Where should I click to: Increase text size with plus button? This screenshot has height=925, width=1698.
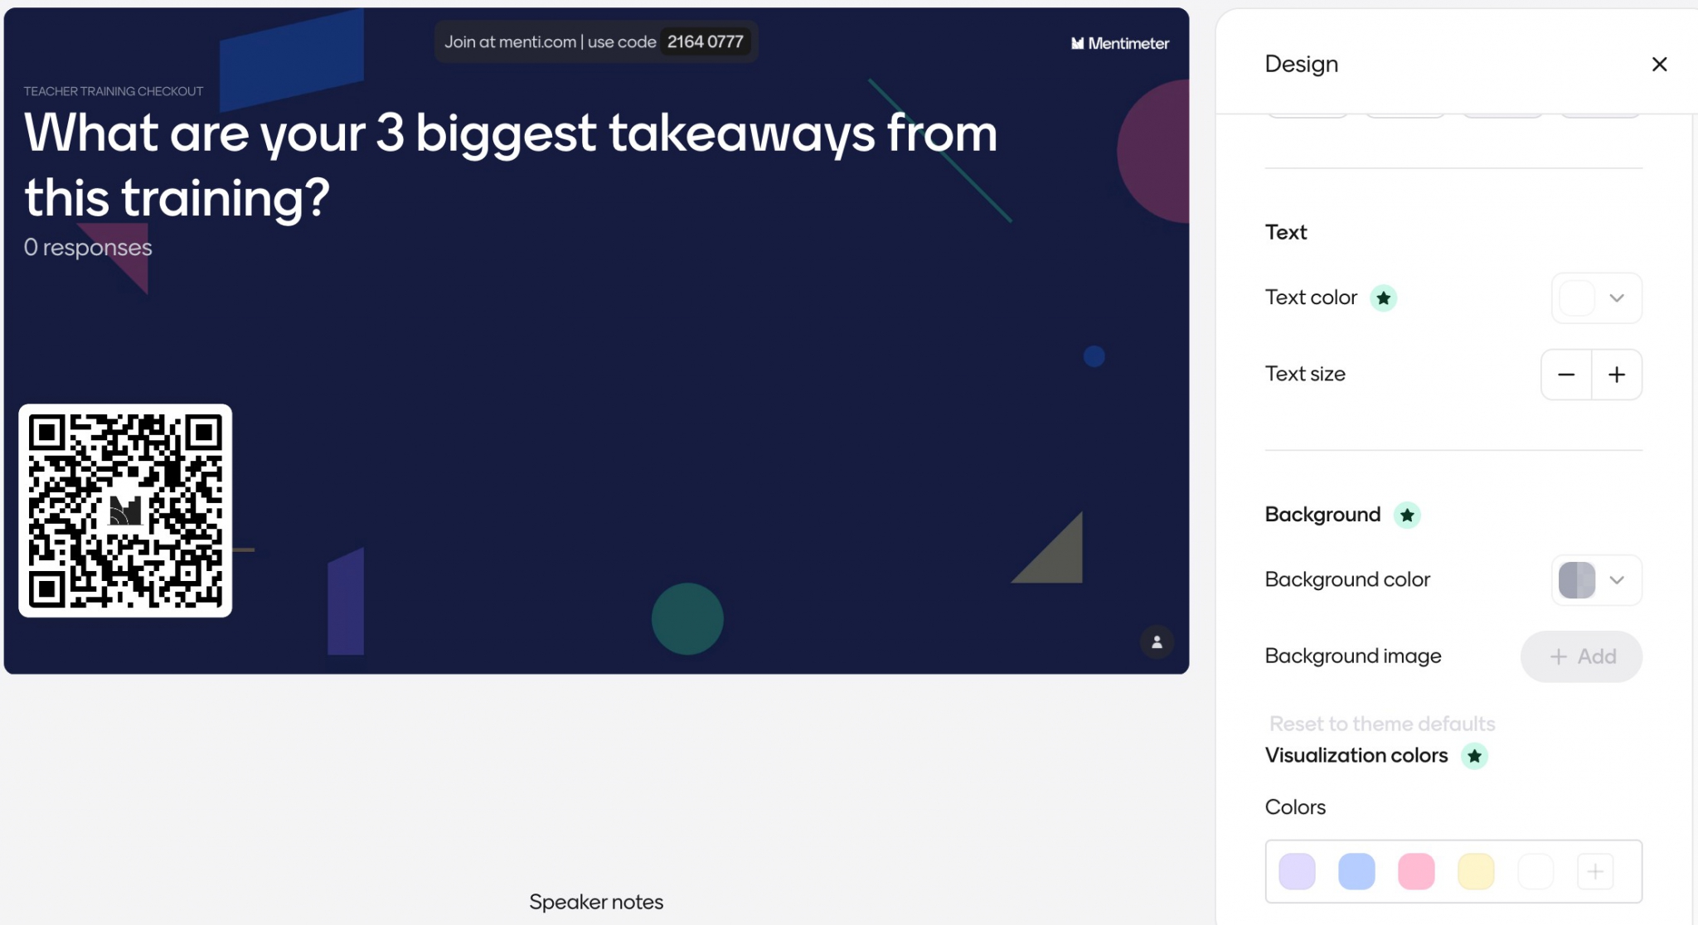click(1616, 375)
